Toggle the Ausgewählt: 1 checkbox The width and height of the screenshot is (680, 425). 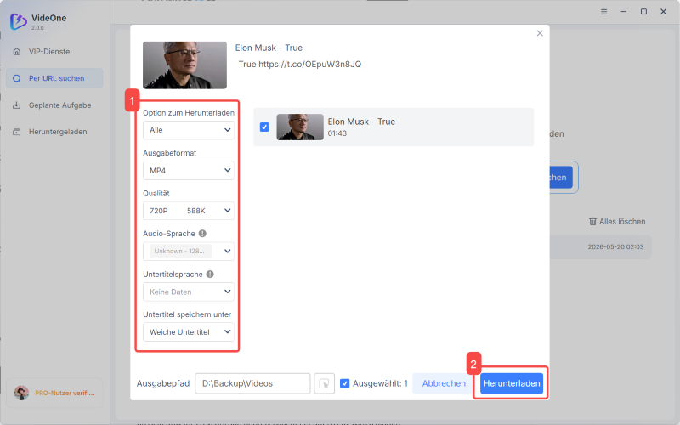[x=345, y=383]
